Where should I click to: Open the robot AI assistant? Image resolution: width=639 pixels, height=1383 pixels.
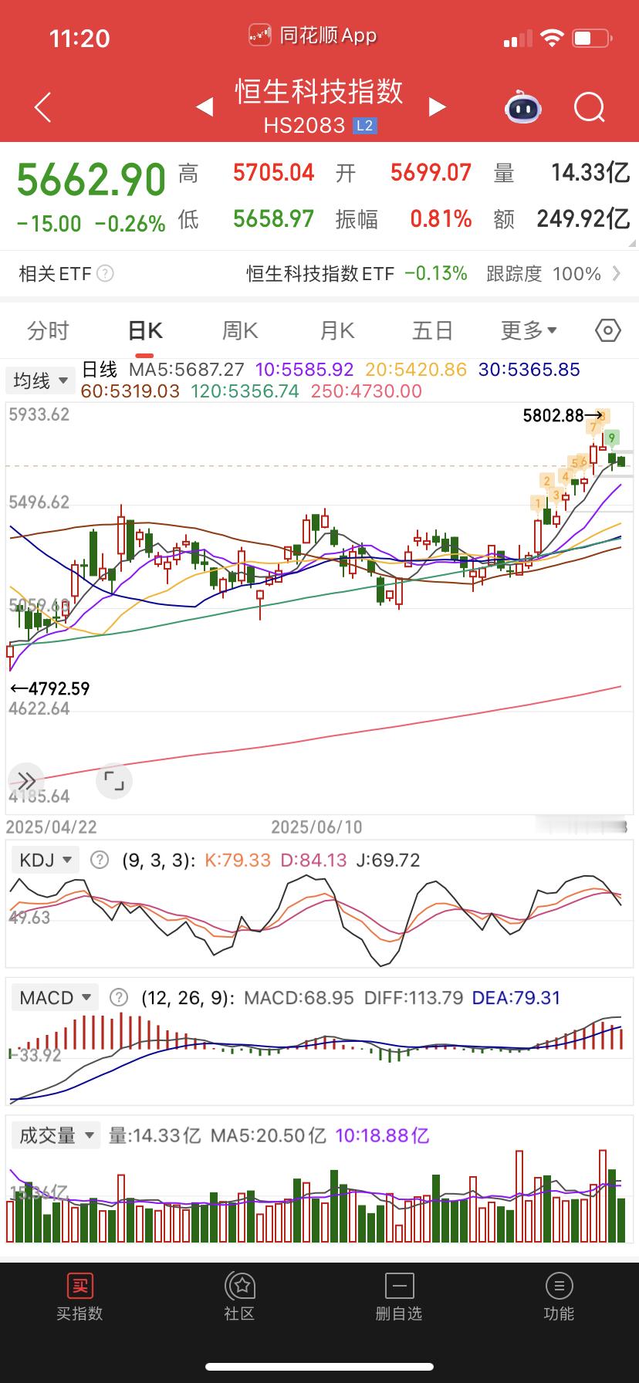[x=523, y=107]
